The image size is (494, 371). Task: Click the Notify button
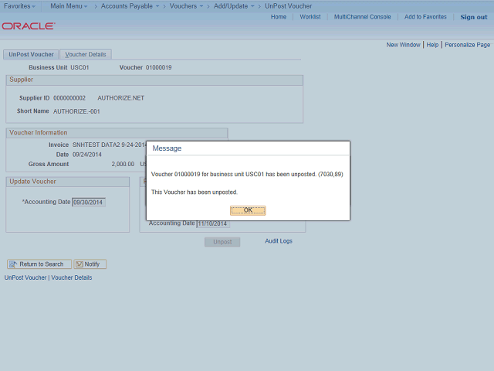click(x=90, y=264)
